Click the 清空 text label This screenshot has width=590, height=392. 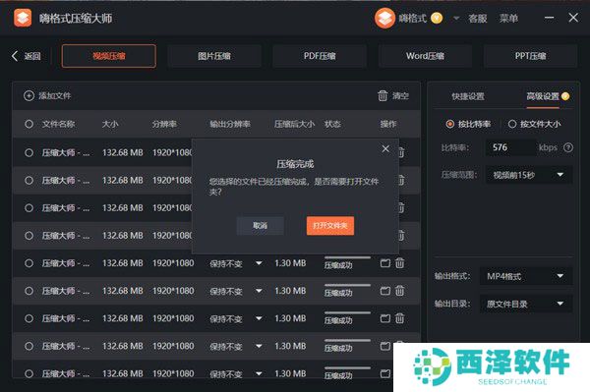click(400, 96)
